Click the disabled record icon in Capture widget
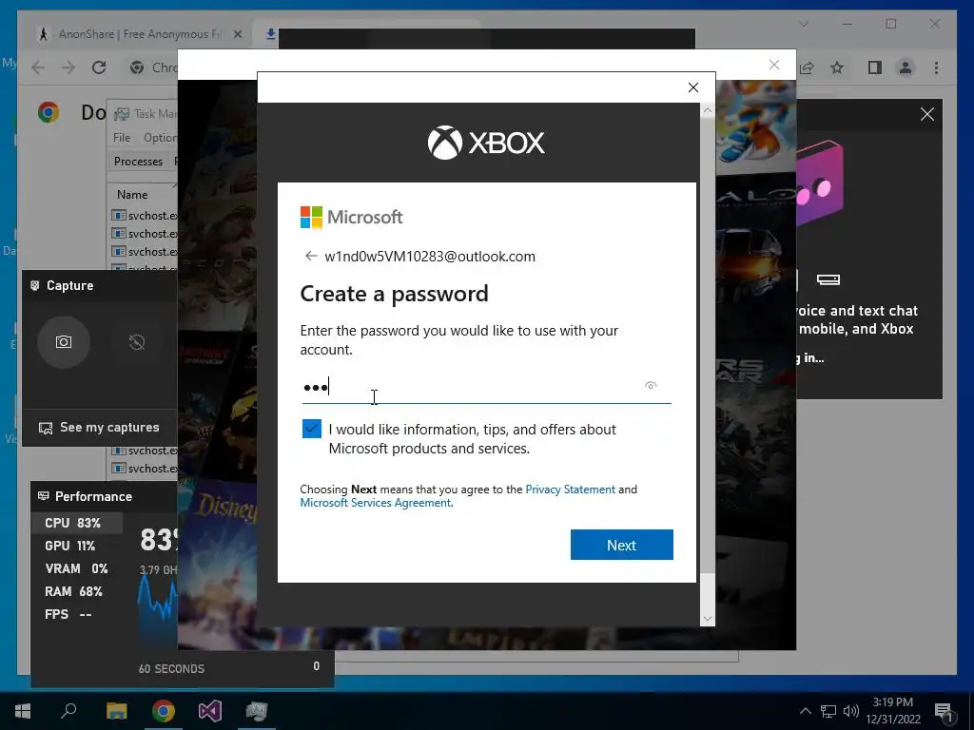 click(137, 342)
